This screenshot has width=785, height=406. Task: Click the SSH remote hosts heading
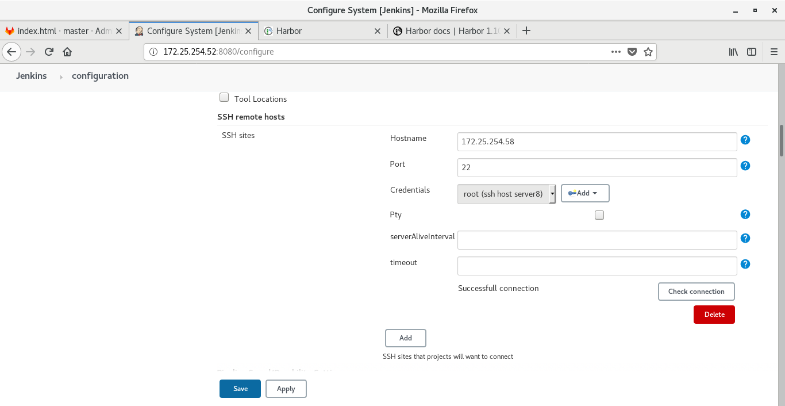pyautogui.click(x=251, y=117)
